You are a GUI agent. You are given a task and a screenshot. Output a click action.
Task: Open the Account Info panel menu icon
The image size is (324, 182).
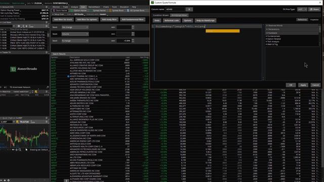click(x=47, y=7)
